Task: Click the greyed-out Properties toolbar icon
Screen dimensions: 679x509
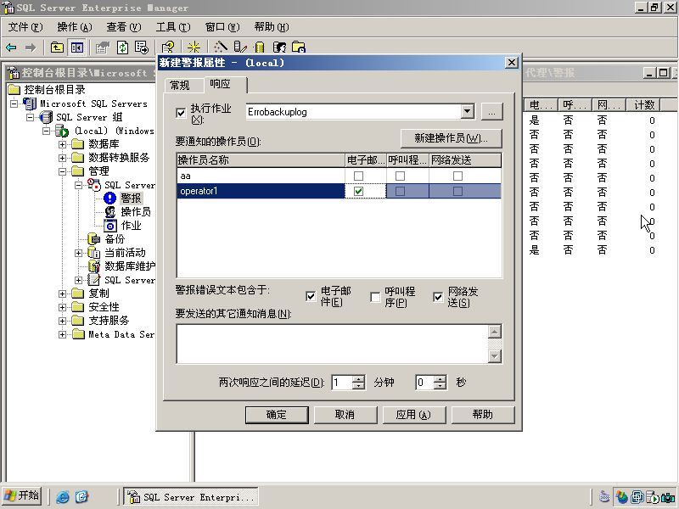Action: click(x=103, y=48)
